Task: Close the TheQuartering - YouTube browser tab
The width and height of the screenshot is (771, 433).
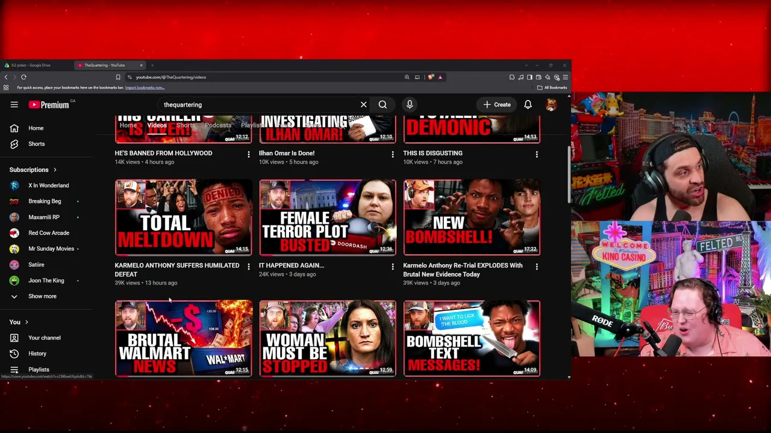Action: pos(142,65)
